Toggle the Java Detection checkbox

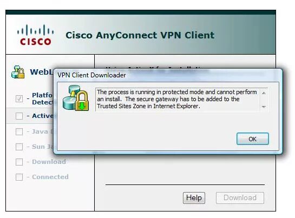[19, 131]
